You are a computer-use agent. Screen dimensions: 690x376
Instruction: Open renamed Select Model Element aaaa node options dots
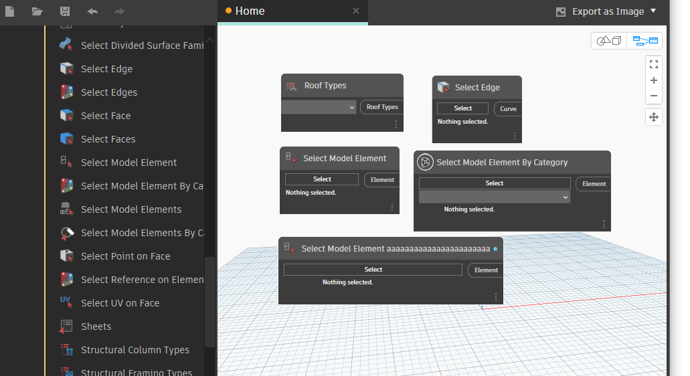click(495, 297)
